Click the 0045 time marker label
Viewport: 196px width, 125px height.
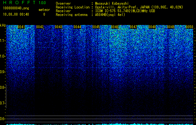96,27
